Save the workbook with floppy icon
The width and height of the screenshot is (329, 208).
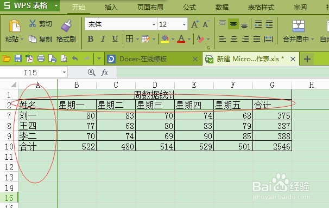coord(18,58)
